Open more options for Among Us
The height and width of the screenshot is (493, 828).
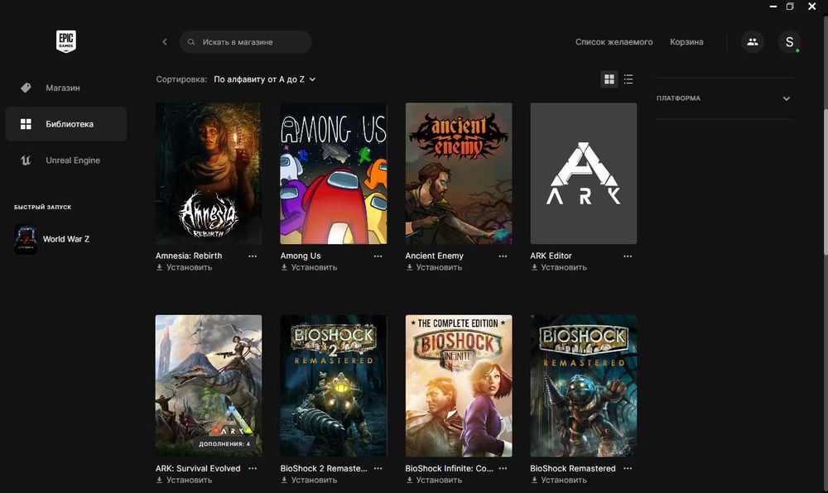click(x=378, y=256)
